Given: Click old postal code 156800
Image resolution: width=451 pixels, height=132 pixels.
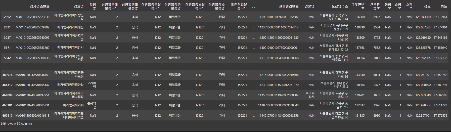Looking at the screenshot, I should [360, 17].
